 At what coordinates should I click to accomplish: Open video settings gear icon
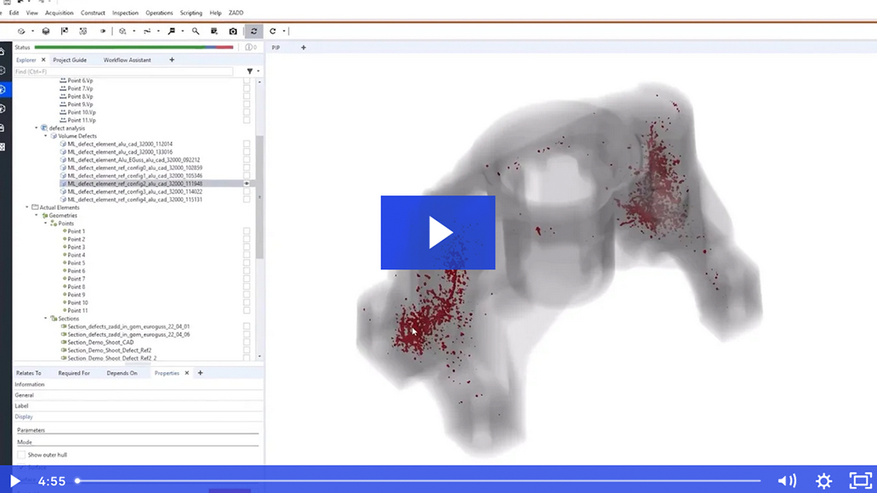823,480
